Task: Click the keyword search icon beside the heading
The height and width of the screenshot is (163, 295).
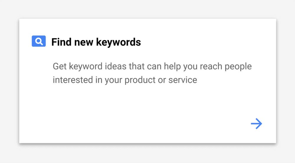Action: 39,41
